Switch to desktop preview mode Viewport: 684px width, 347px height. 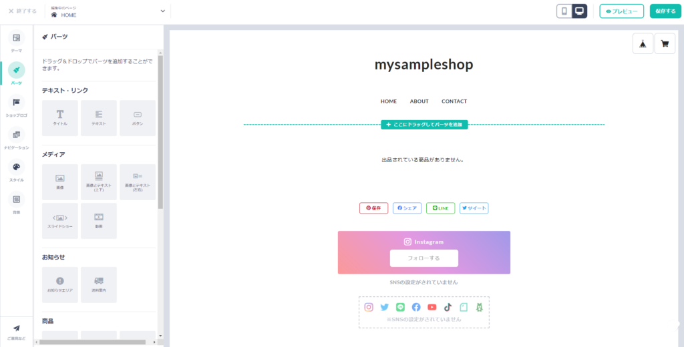click(580, 11)
